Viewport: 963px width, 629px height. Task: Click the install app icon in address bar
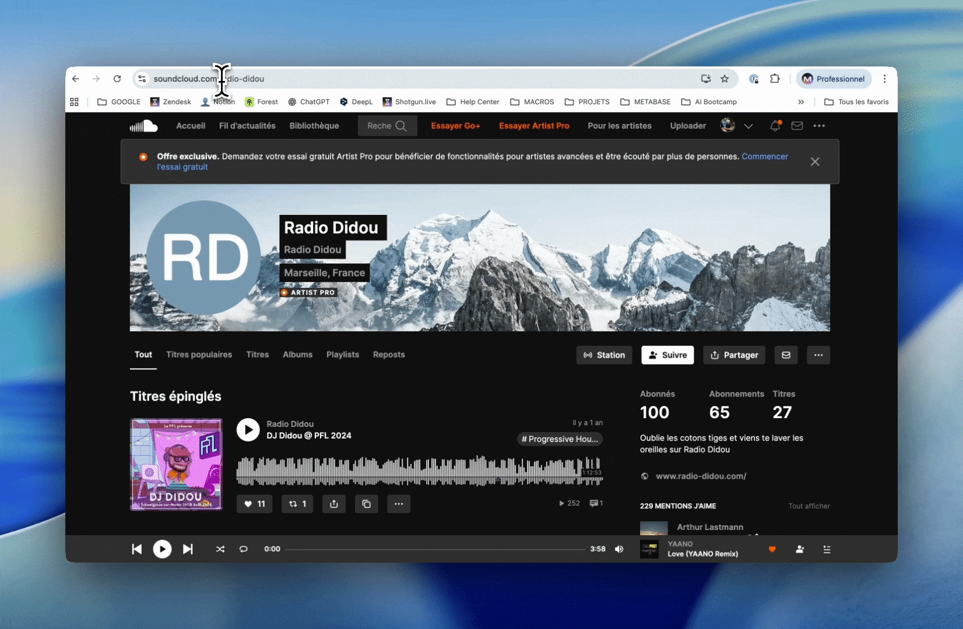click(706, 79)
